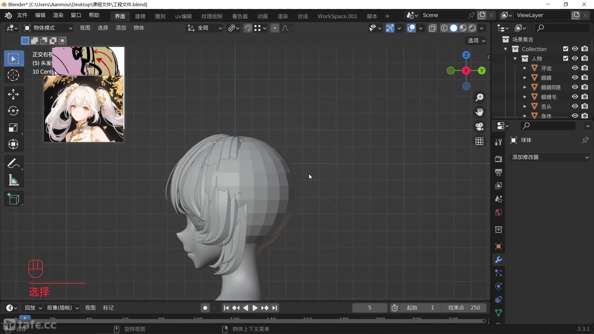Click the anime girl reference image
This screenshot has height=334, width=594.
click(x=84, y=109)
